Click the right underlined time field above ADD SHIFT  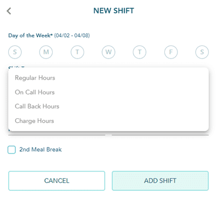pyautogui.click(x=160, y=133)
